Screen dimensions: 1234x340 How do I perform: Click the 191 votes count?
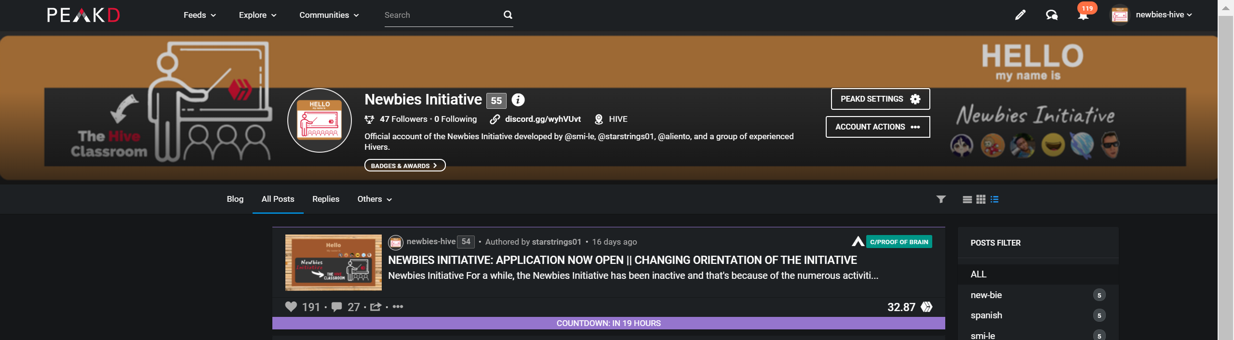pos(311,307)
